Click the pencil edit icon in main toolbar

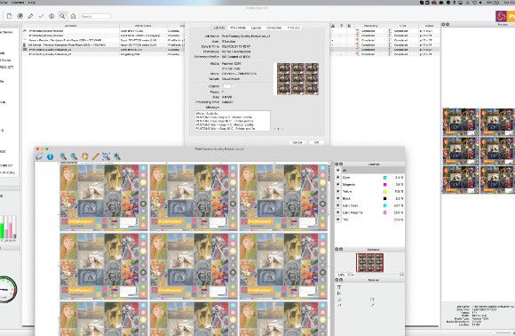30,16
